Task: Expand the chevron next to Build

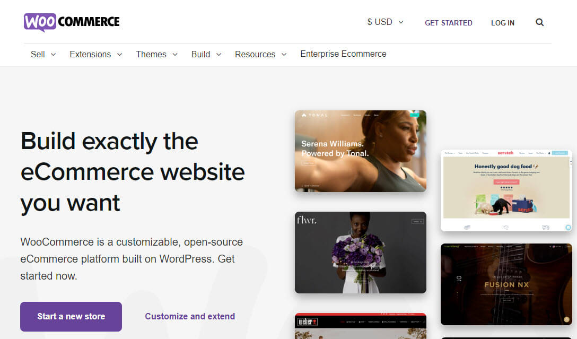Action: point(218,55)
